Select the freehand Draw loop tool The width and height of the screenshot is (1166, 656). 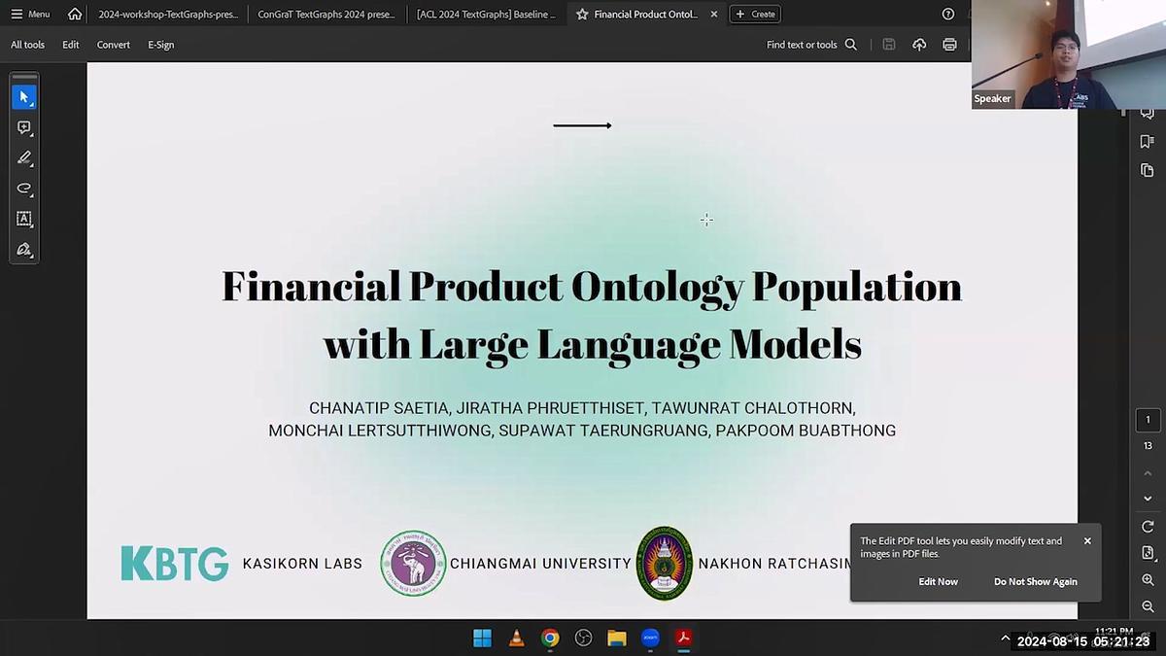coord(24,189)
